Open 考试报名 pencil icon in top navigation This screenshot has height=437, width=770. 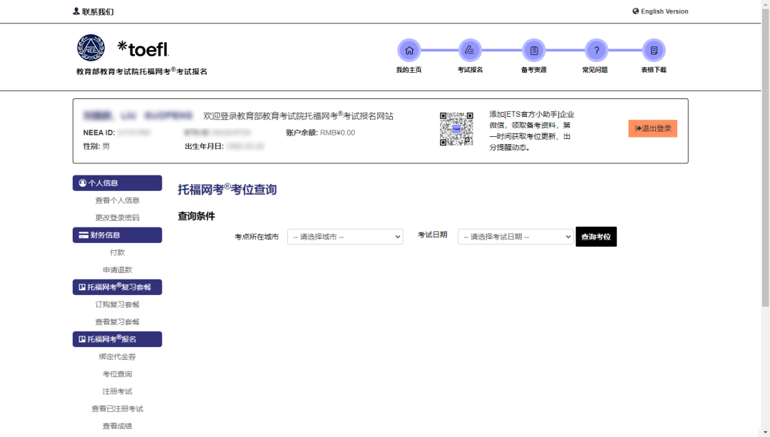pos(470,51)
